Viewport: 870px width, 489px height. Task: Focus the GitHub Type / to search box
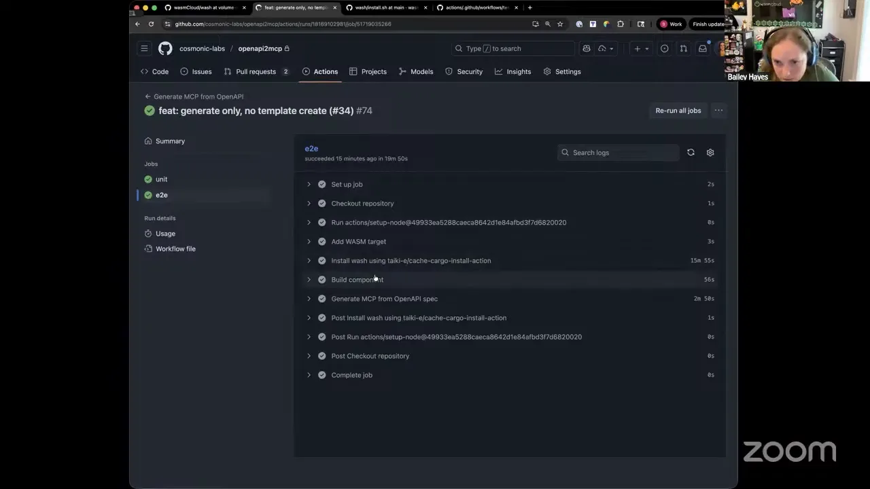point(514,48)
